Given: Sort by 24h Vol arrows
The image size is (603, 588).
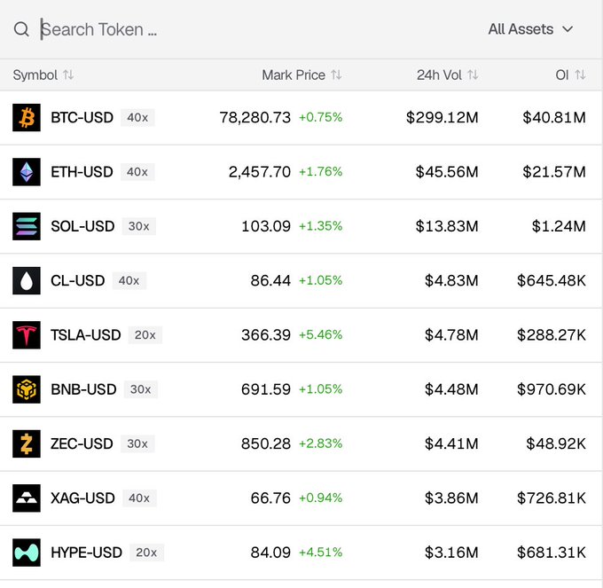Looking at the screenshot, I should pyautogui.click(x=473, y=74).
